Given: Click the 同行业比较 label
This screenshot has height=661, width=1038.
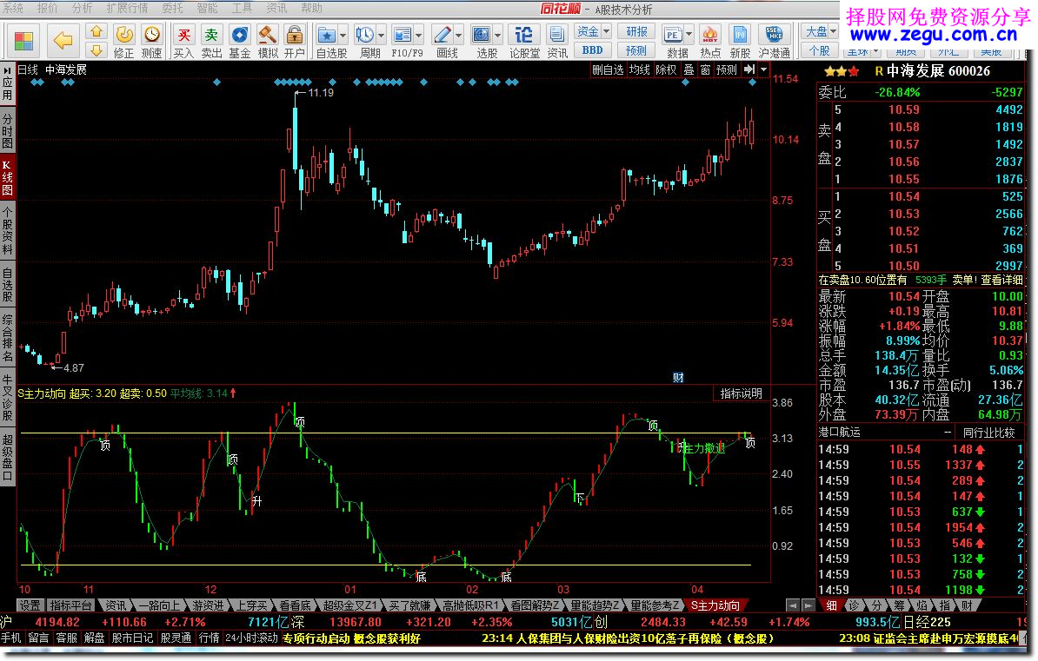Looking at the screenshot, I should point(989,433).
